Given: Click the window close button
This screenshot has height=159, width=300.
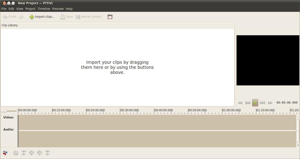Looking at the screenshot, I should (4, 3).
